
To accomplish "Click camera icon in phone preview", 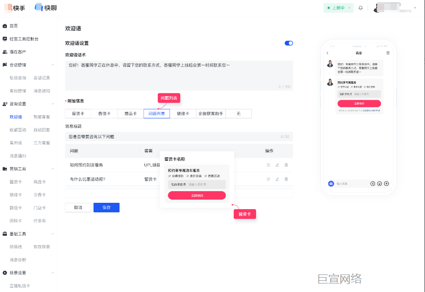I will pos(331,184).
